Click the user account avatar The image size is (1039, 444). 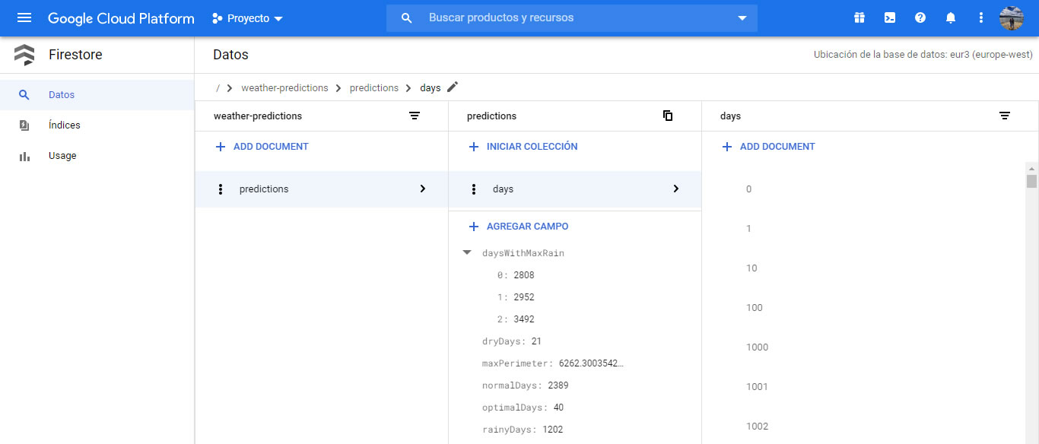1012,18
